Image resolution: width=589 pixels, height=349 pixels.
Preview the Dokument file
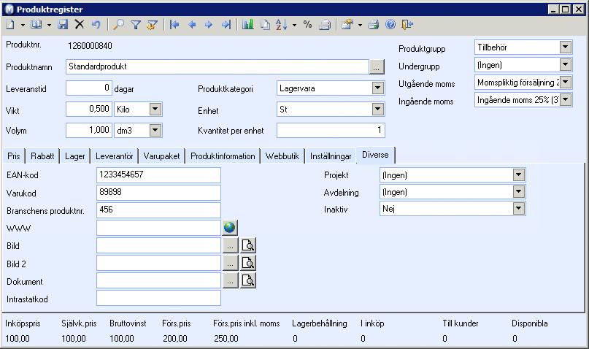pyautogui.click(x=248, y=280)
